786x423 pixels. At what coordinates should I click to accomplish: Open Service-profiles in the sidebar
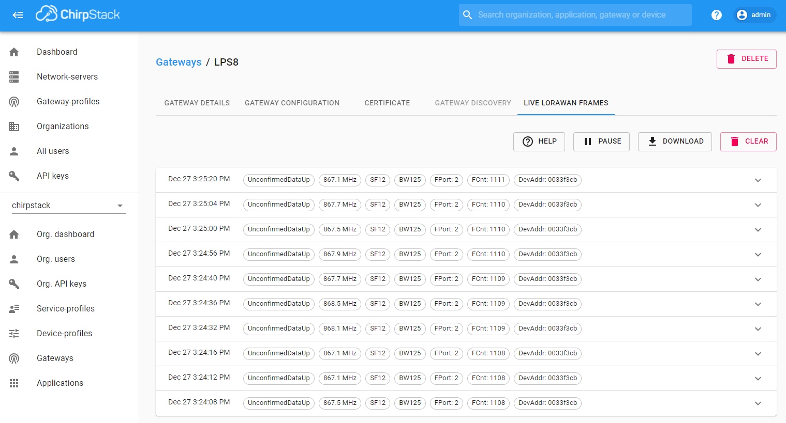pyautogui.click(x=69, y=309)
